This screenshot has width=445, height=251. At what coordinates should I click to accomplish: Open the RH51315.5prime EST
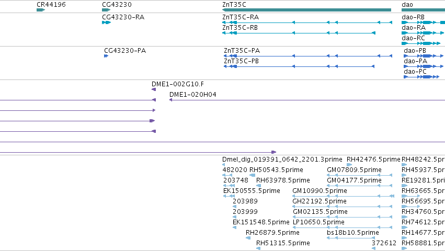point(283,243)
